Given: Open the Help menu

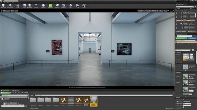Looking at the screenshot, I should tap(13, 3).
